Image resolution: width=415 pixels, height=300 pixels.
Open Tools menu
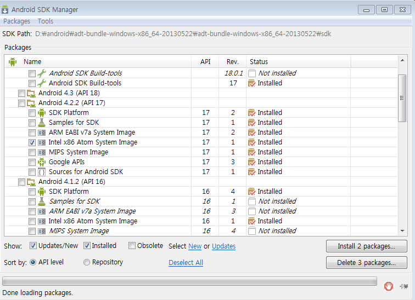tap(46, 21)
